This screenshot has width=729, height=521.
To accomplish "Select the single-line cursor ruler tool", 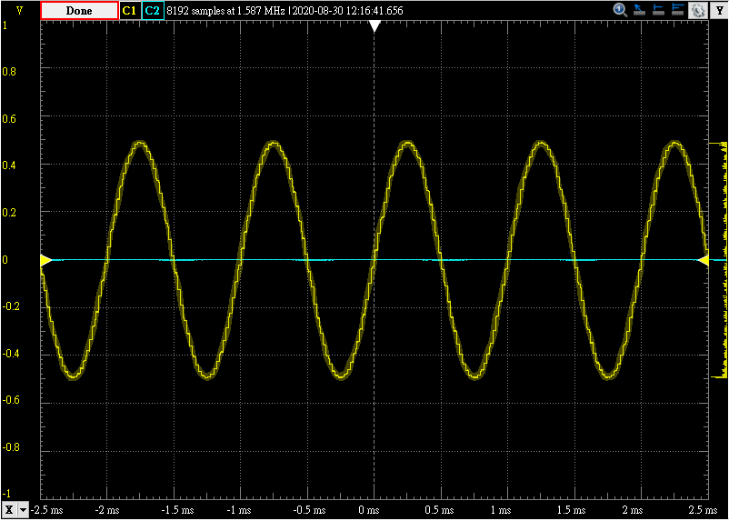I will coord(658,10).
